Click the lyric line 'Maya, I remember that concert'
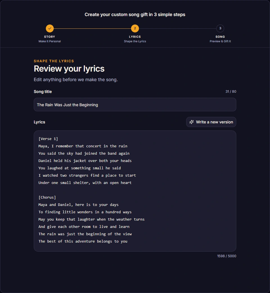 [83, 146]
